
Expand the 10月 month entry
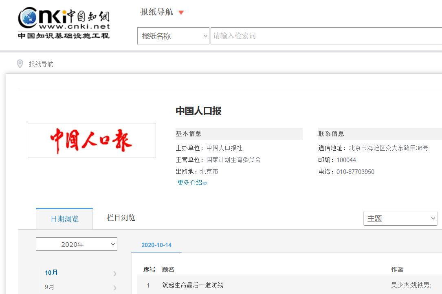tap(51, 272)
